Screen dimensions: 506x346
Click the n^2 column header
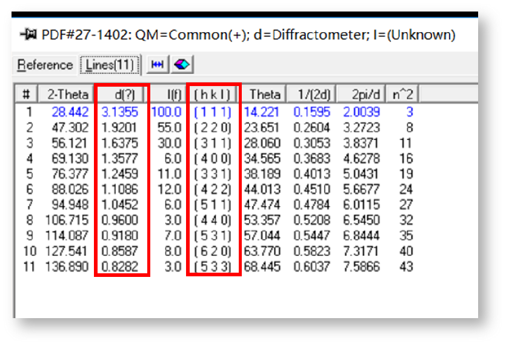[x=402, y=95]
